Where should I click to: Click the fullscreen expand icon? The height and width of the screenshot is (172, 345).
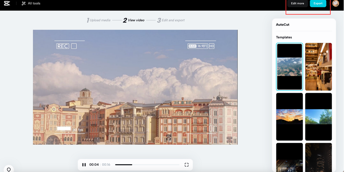click(x=187, y=165)
